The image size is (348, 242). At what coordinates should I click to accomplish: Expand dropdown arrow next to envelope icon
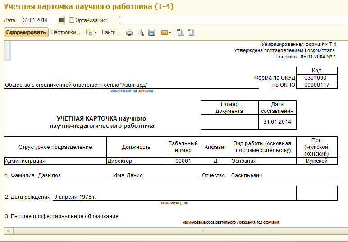(x=170, y=32)
